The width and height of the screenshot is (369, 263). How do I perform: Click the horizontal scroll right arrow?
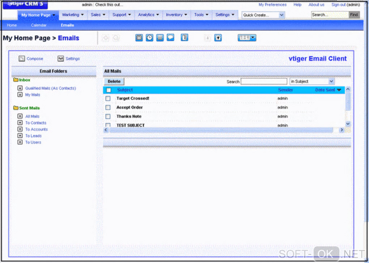tap(342, 130)
